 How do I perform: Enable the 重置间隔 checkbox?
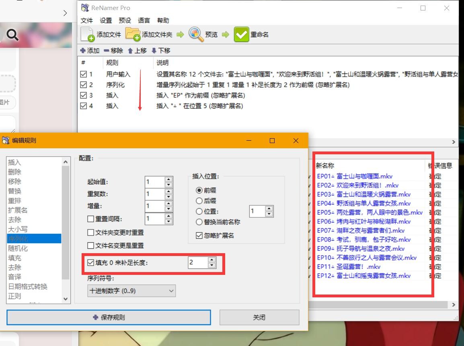tap(90, 219)
